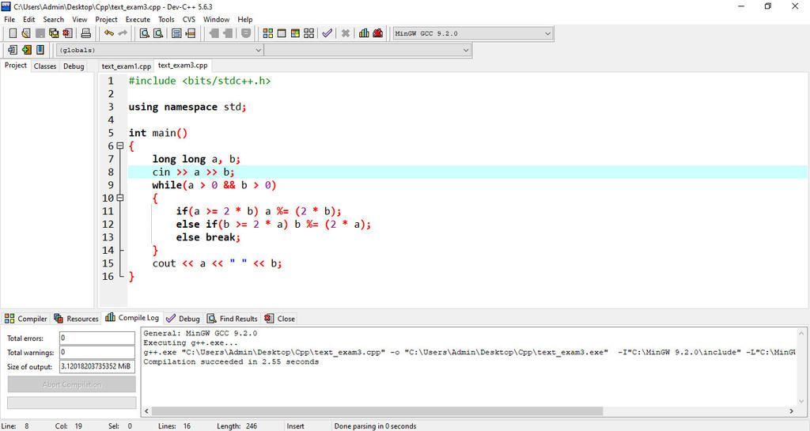The image size is (810, 431).
Task: Open the Help menu
Action: [x=245, y=20]
